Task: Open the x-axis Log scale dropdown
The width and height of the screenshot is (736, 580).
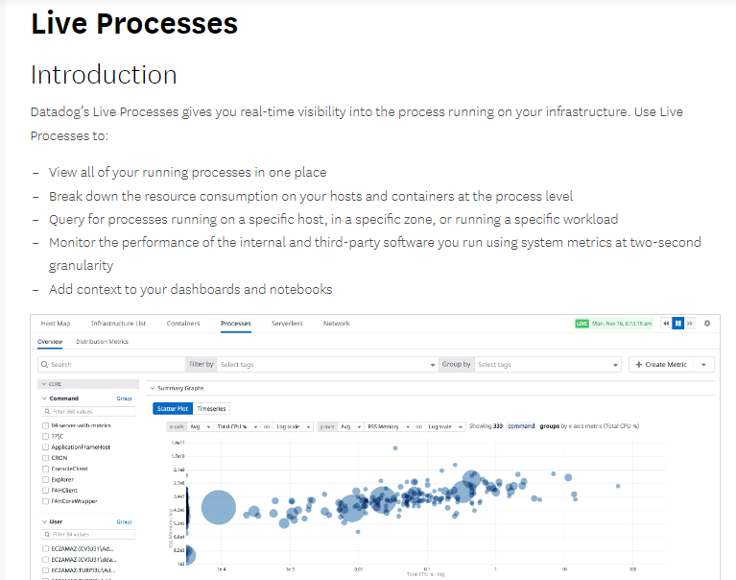Action: [293, 426]
